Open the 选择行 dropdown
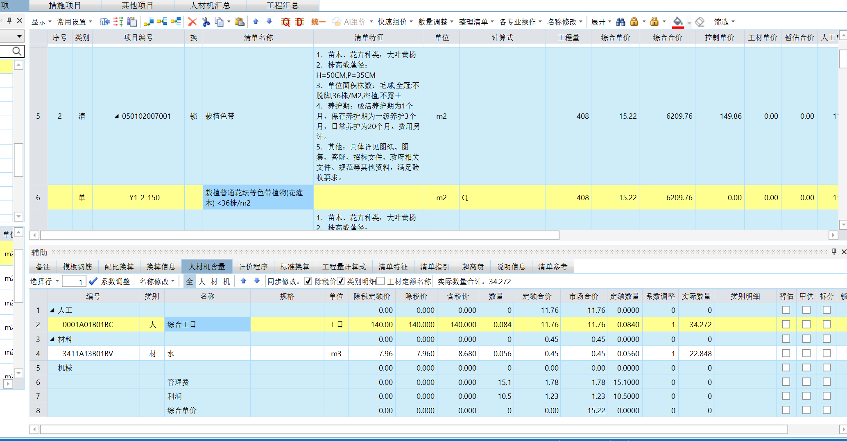 [x=45, y=281]
